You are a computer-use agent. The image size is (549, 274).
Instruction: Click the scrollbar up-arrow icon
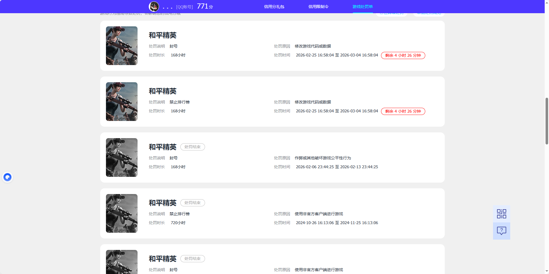546,2
